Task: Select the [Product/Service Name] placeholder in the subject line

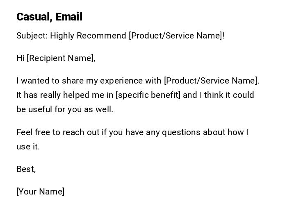Action: pos(175,36)
